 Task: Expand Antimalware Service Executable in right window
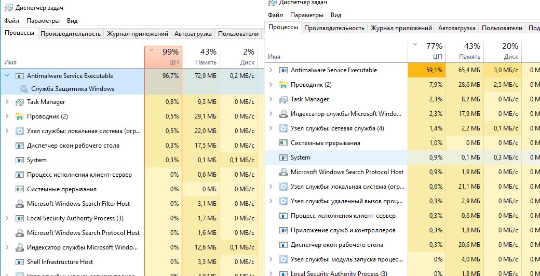[271, 70]
